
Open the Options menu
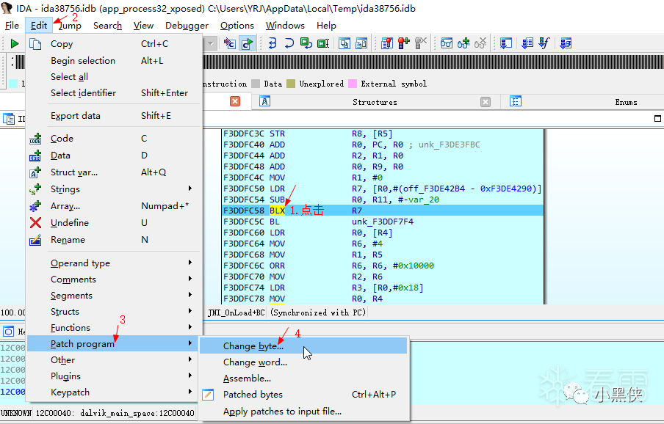(237, 26)
